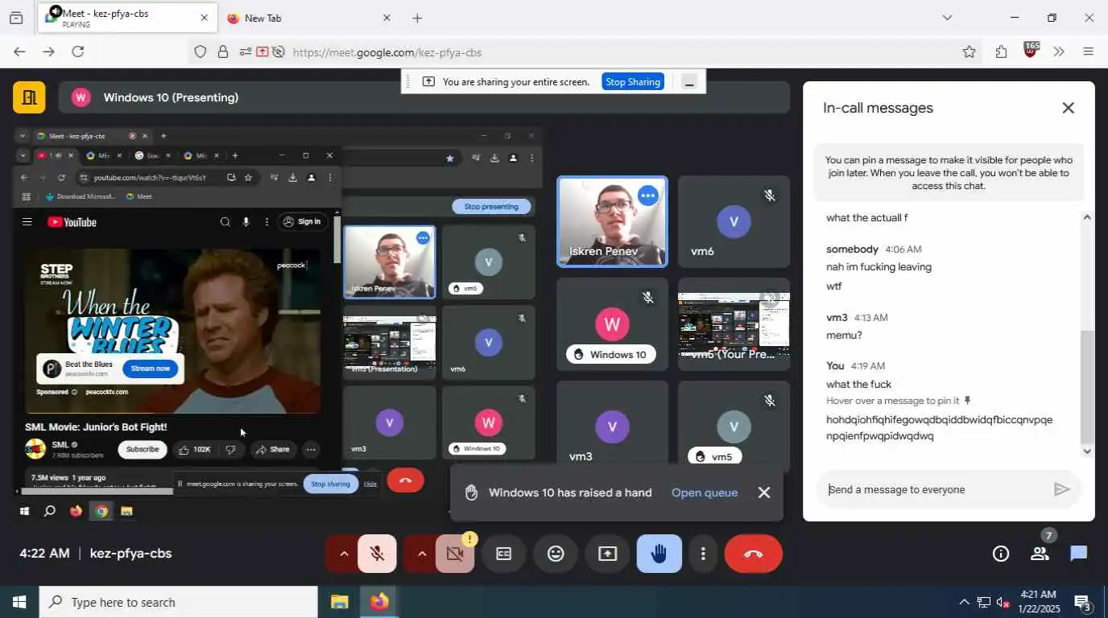Open more options three-dot menu
Image resolution: width=1108 pixels, height=618 pixels.
click(703, 554)
